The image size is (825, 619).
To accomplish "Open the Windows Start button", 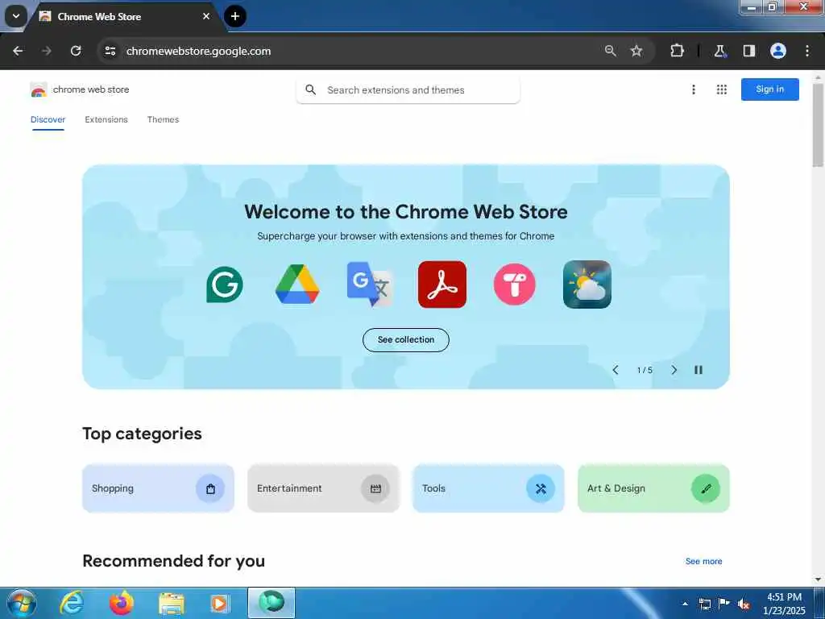I will [22, 603].
